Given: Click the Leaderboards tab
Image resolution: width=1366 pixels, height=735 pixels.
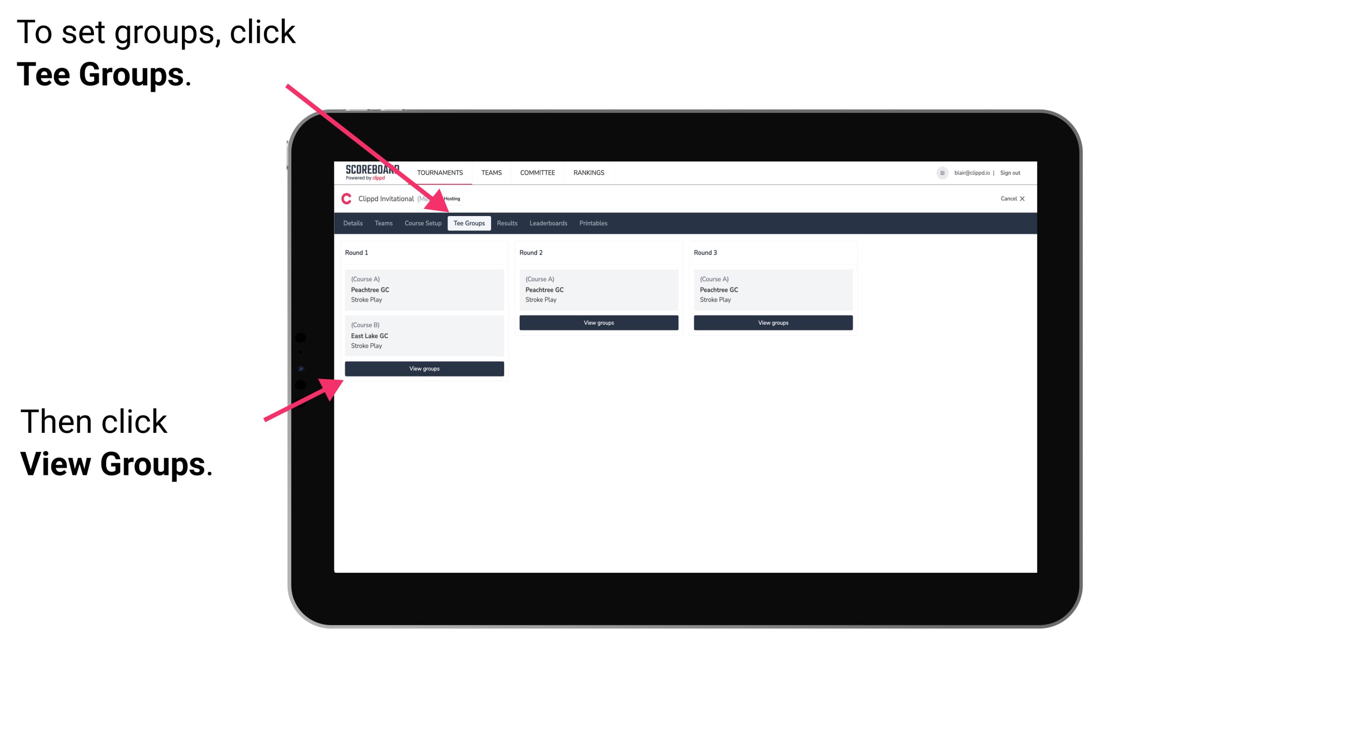Looking at the screenshot, I should pos(548,224).
